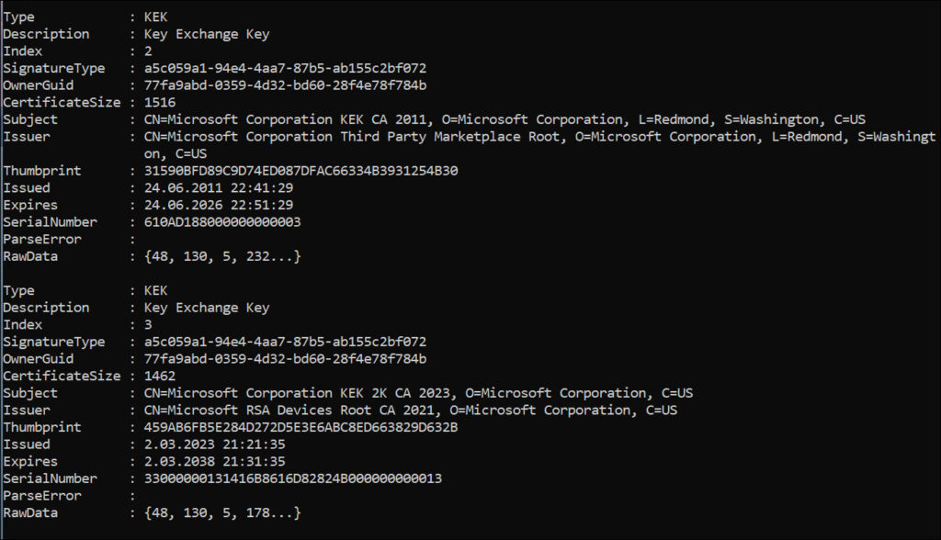Select the thumbprint starting with 459AB6FB
Image resolution: width=941 pixels, height=540 pixels.
coord(301,427)
